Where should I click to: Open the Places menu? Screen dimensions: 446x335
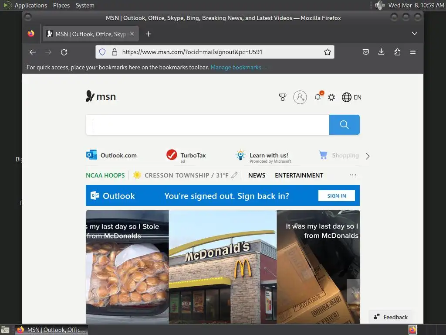tap(61, 5)
